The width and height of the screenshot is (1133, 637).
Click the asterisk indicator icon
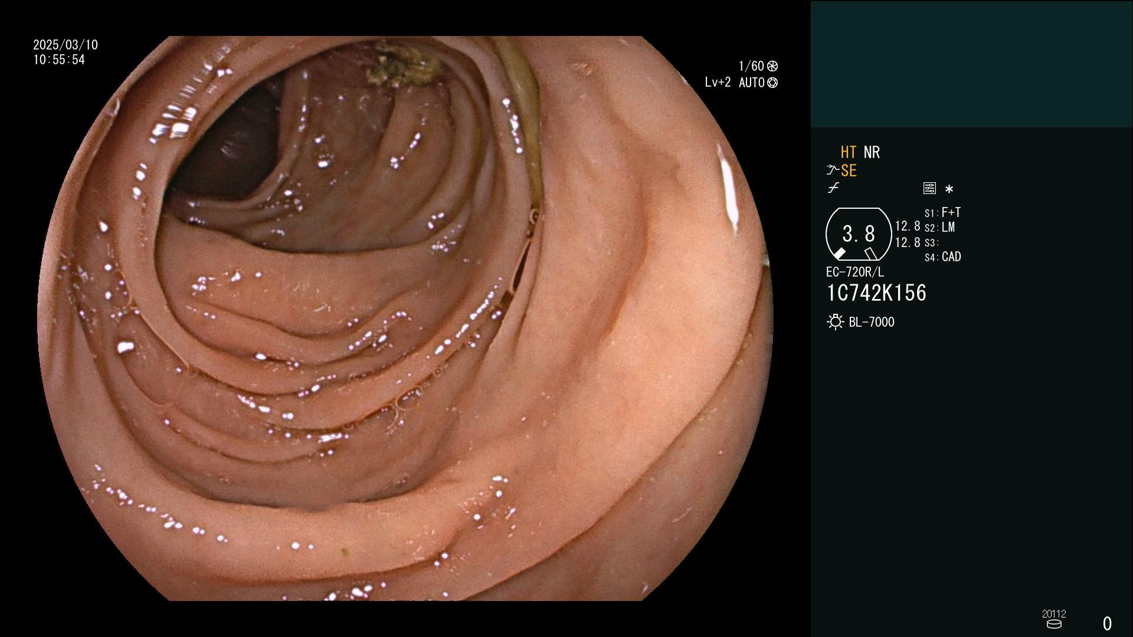[949, 189]
